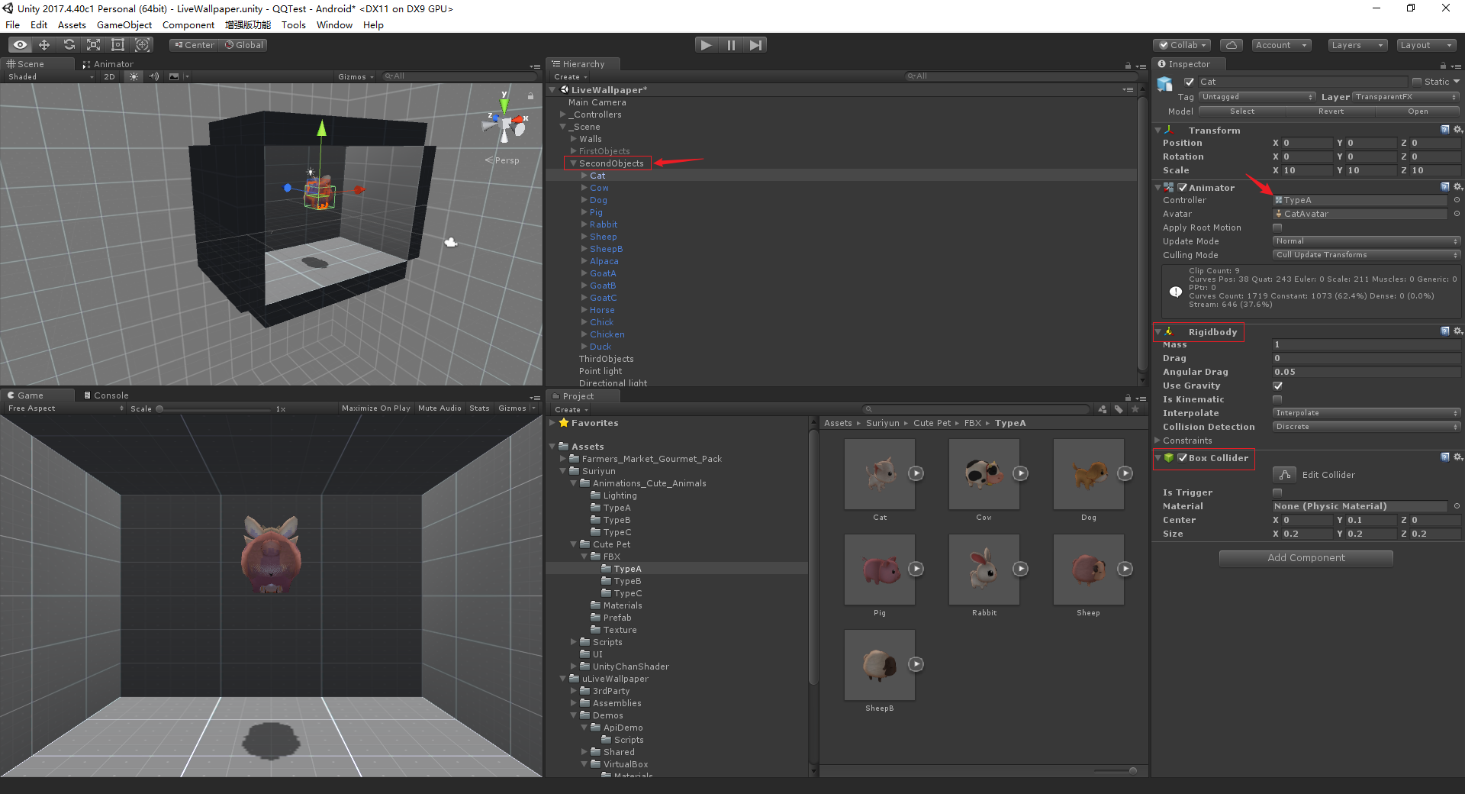Play Cat animation preview in Project

(916, 473)
